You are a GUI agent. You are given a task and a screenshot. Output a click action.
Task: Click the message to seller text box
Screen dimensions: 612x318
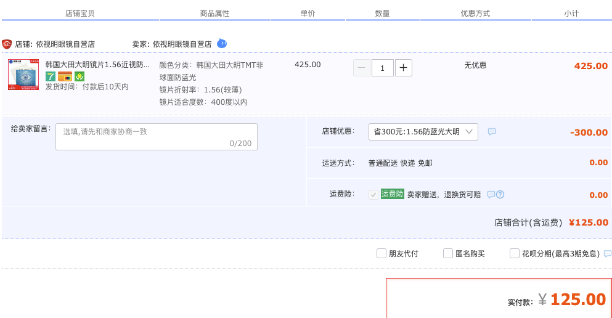157,137
